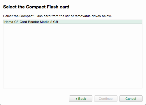Click the 'Hama' text in drive row
Image resolution: width=146 pixels, height=105 pixels.
pos(9,22)
